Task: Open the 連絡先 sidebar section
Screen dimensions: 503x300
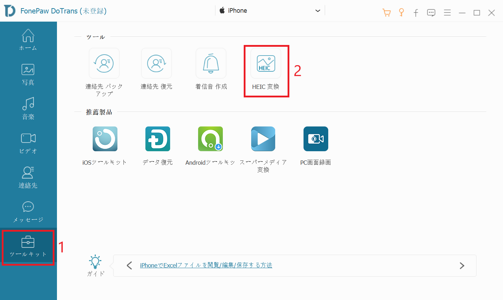Action: (x=28, y=177)
